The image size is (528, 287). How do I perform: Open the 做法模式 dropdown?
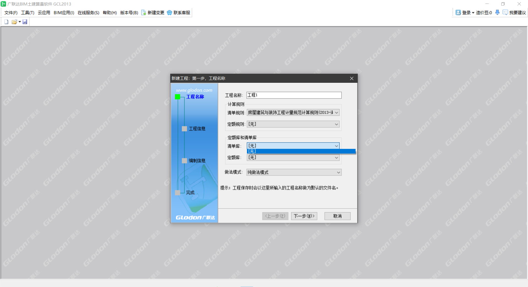(294, 172)
